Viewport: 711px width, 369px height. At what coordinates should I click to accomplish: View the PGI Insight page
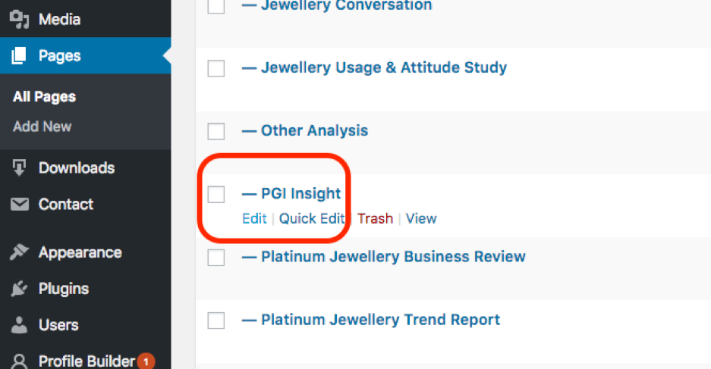421,218
